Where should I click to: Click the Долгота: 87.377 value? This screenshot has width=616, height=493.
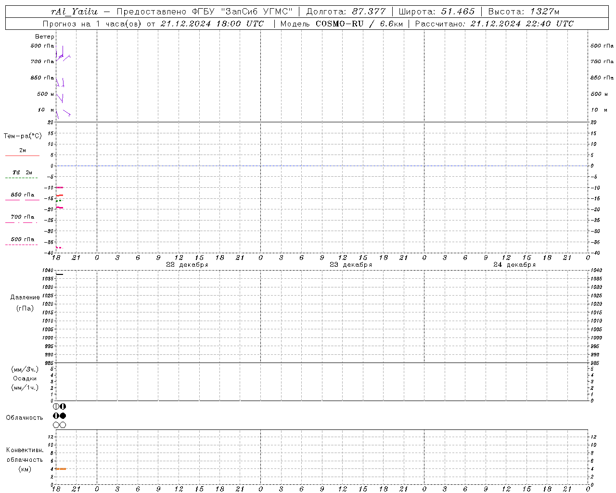point(346,12)
